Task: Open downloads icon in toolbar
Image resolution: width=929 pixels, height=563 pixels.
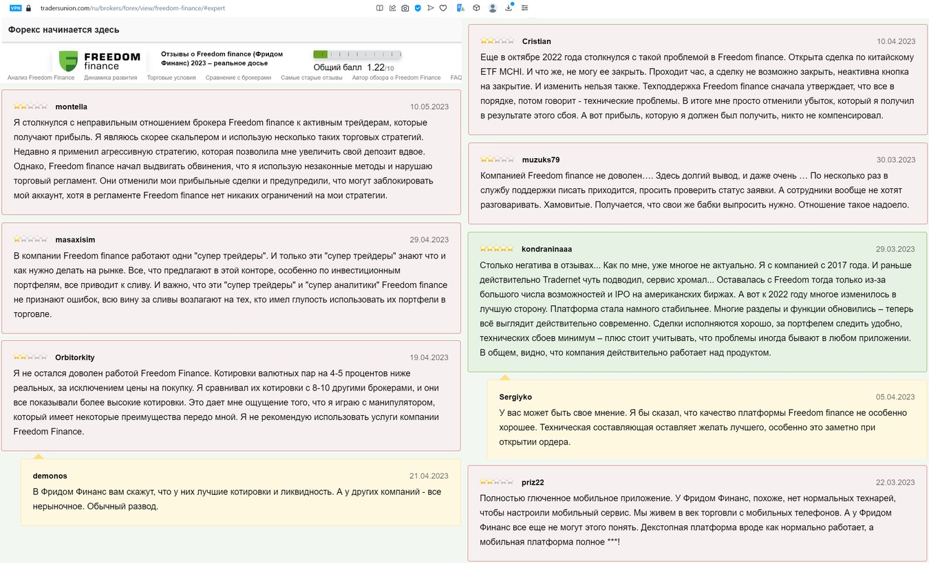Action: 509,8
